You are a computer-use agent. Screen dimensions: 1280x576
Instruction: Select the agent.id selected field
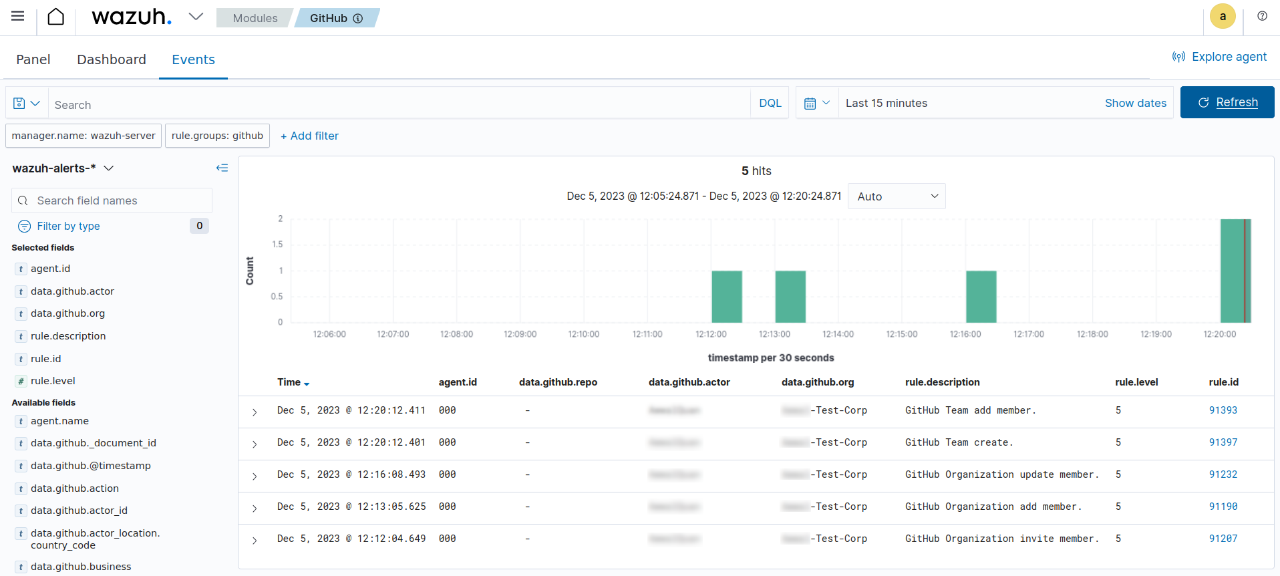[50, 269]
